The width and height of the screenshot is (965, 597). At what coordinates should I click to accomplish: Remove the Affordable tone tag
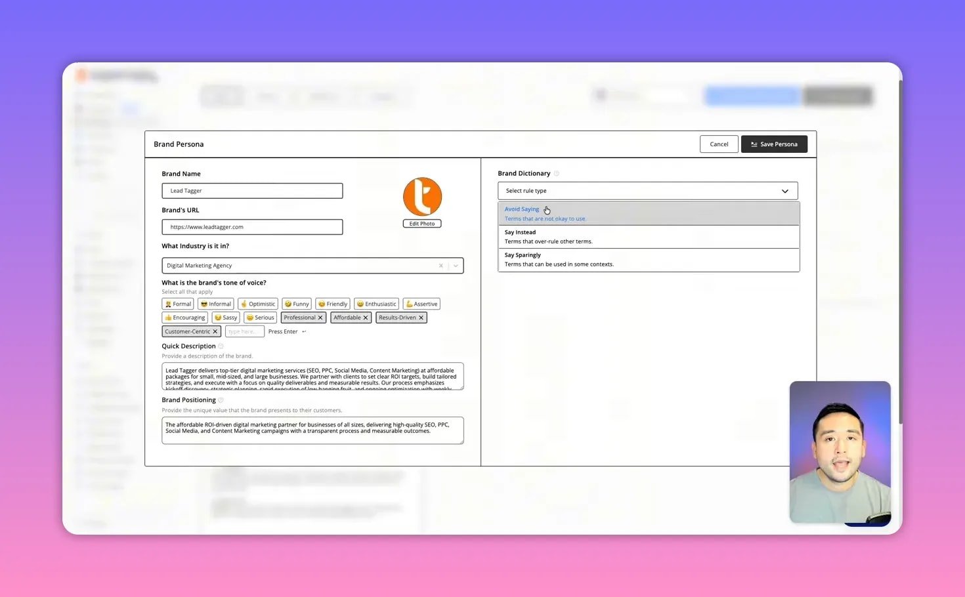coord(366,318)
